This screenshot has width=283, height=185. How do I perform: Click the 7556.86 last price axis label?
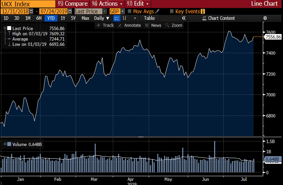tap(273, 37)
